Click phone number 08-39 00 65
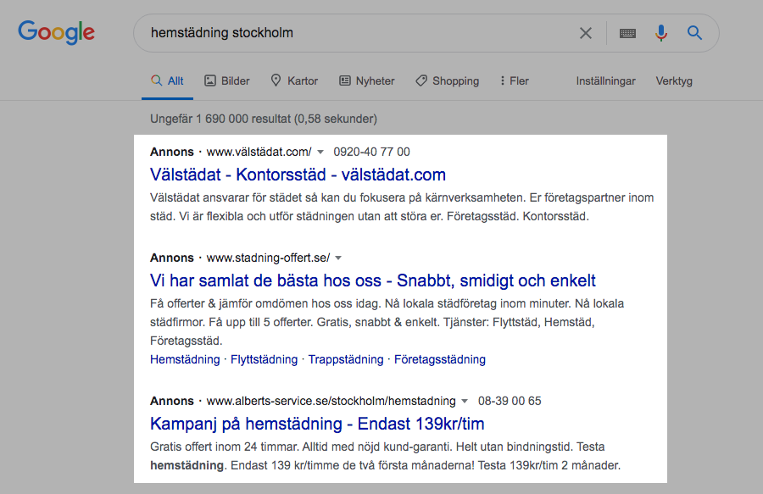 [510, 401]
